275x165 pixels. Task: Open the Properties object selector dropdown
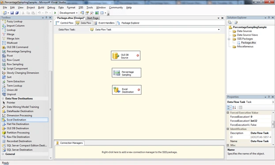[273, 102]
